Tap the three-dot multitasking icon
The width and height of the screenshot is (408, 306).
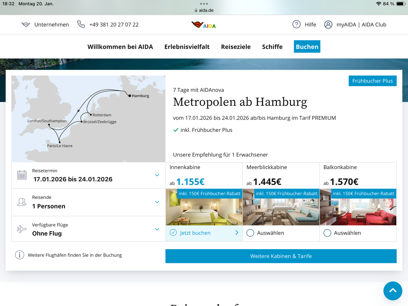(x=204, y=4)
